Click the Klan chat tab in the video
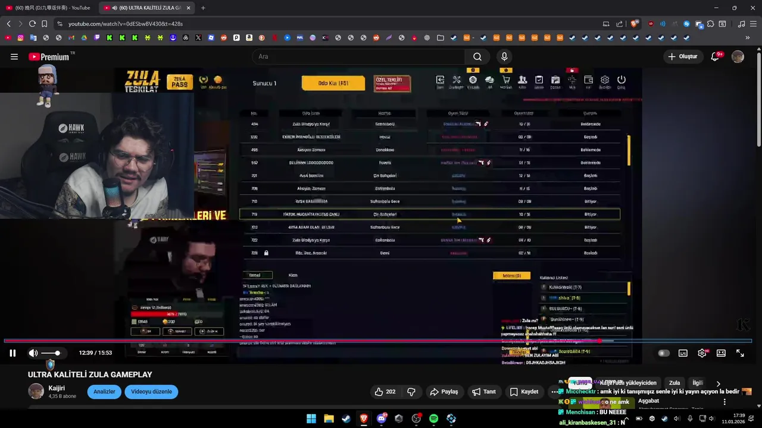The image size is (762, 428). (x=293, y=275)
